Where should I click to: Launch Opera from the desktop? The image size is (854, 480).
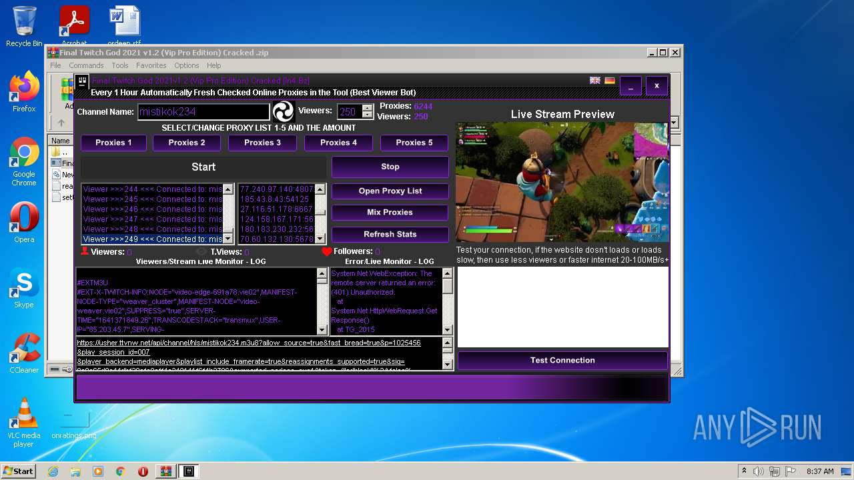(24, 223)
